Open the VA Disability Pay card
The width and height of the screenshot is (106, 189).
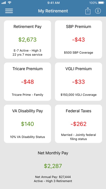tap(28, 124)
